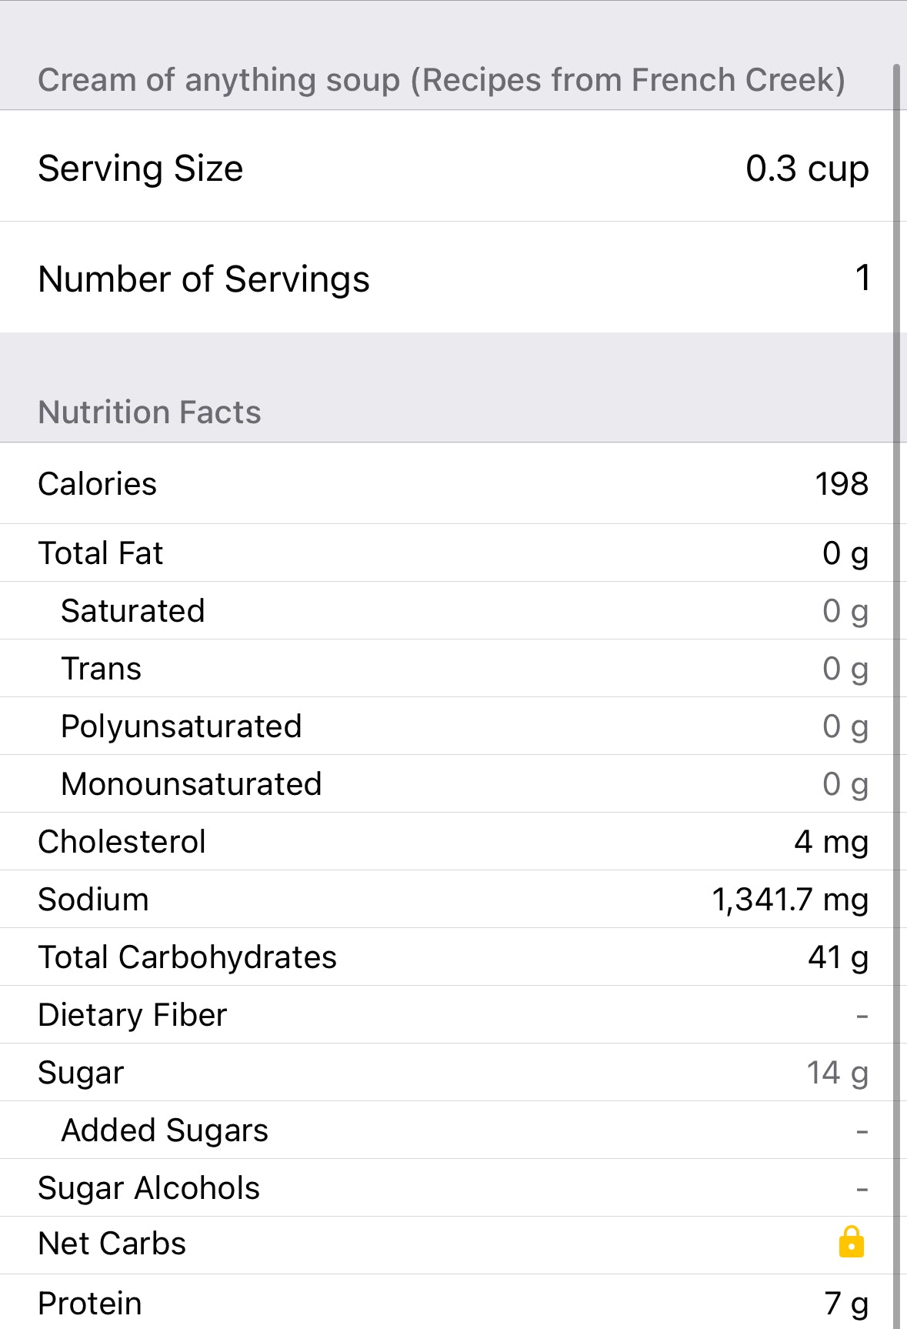
Task: Select the Monounsaturated fat row
Action: pos(452,784)
